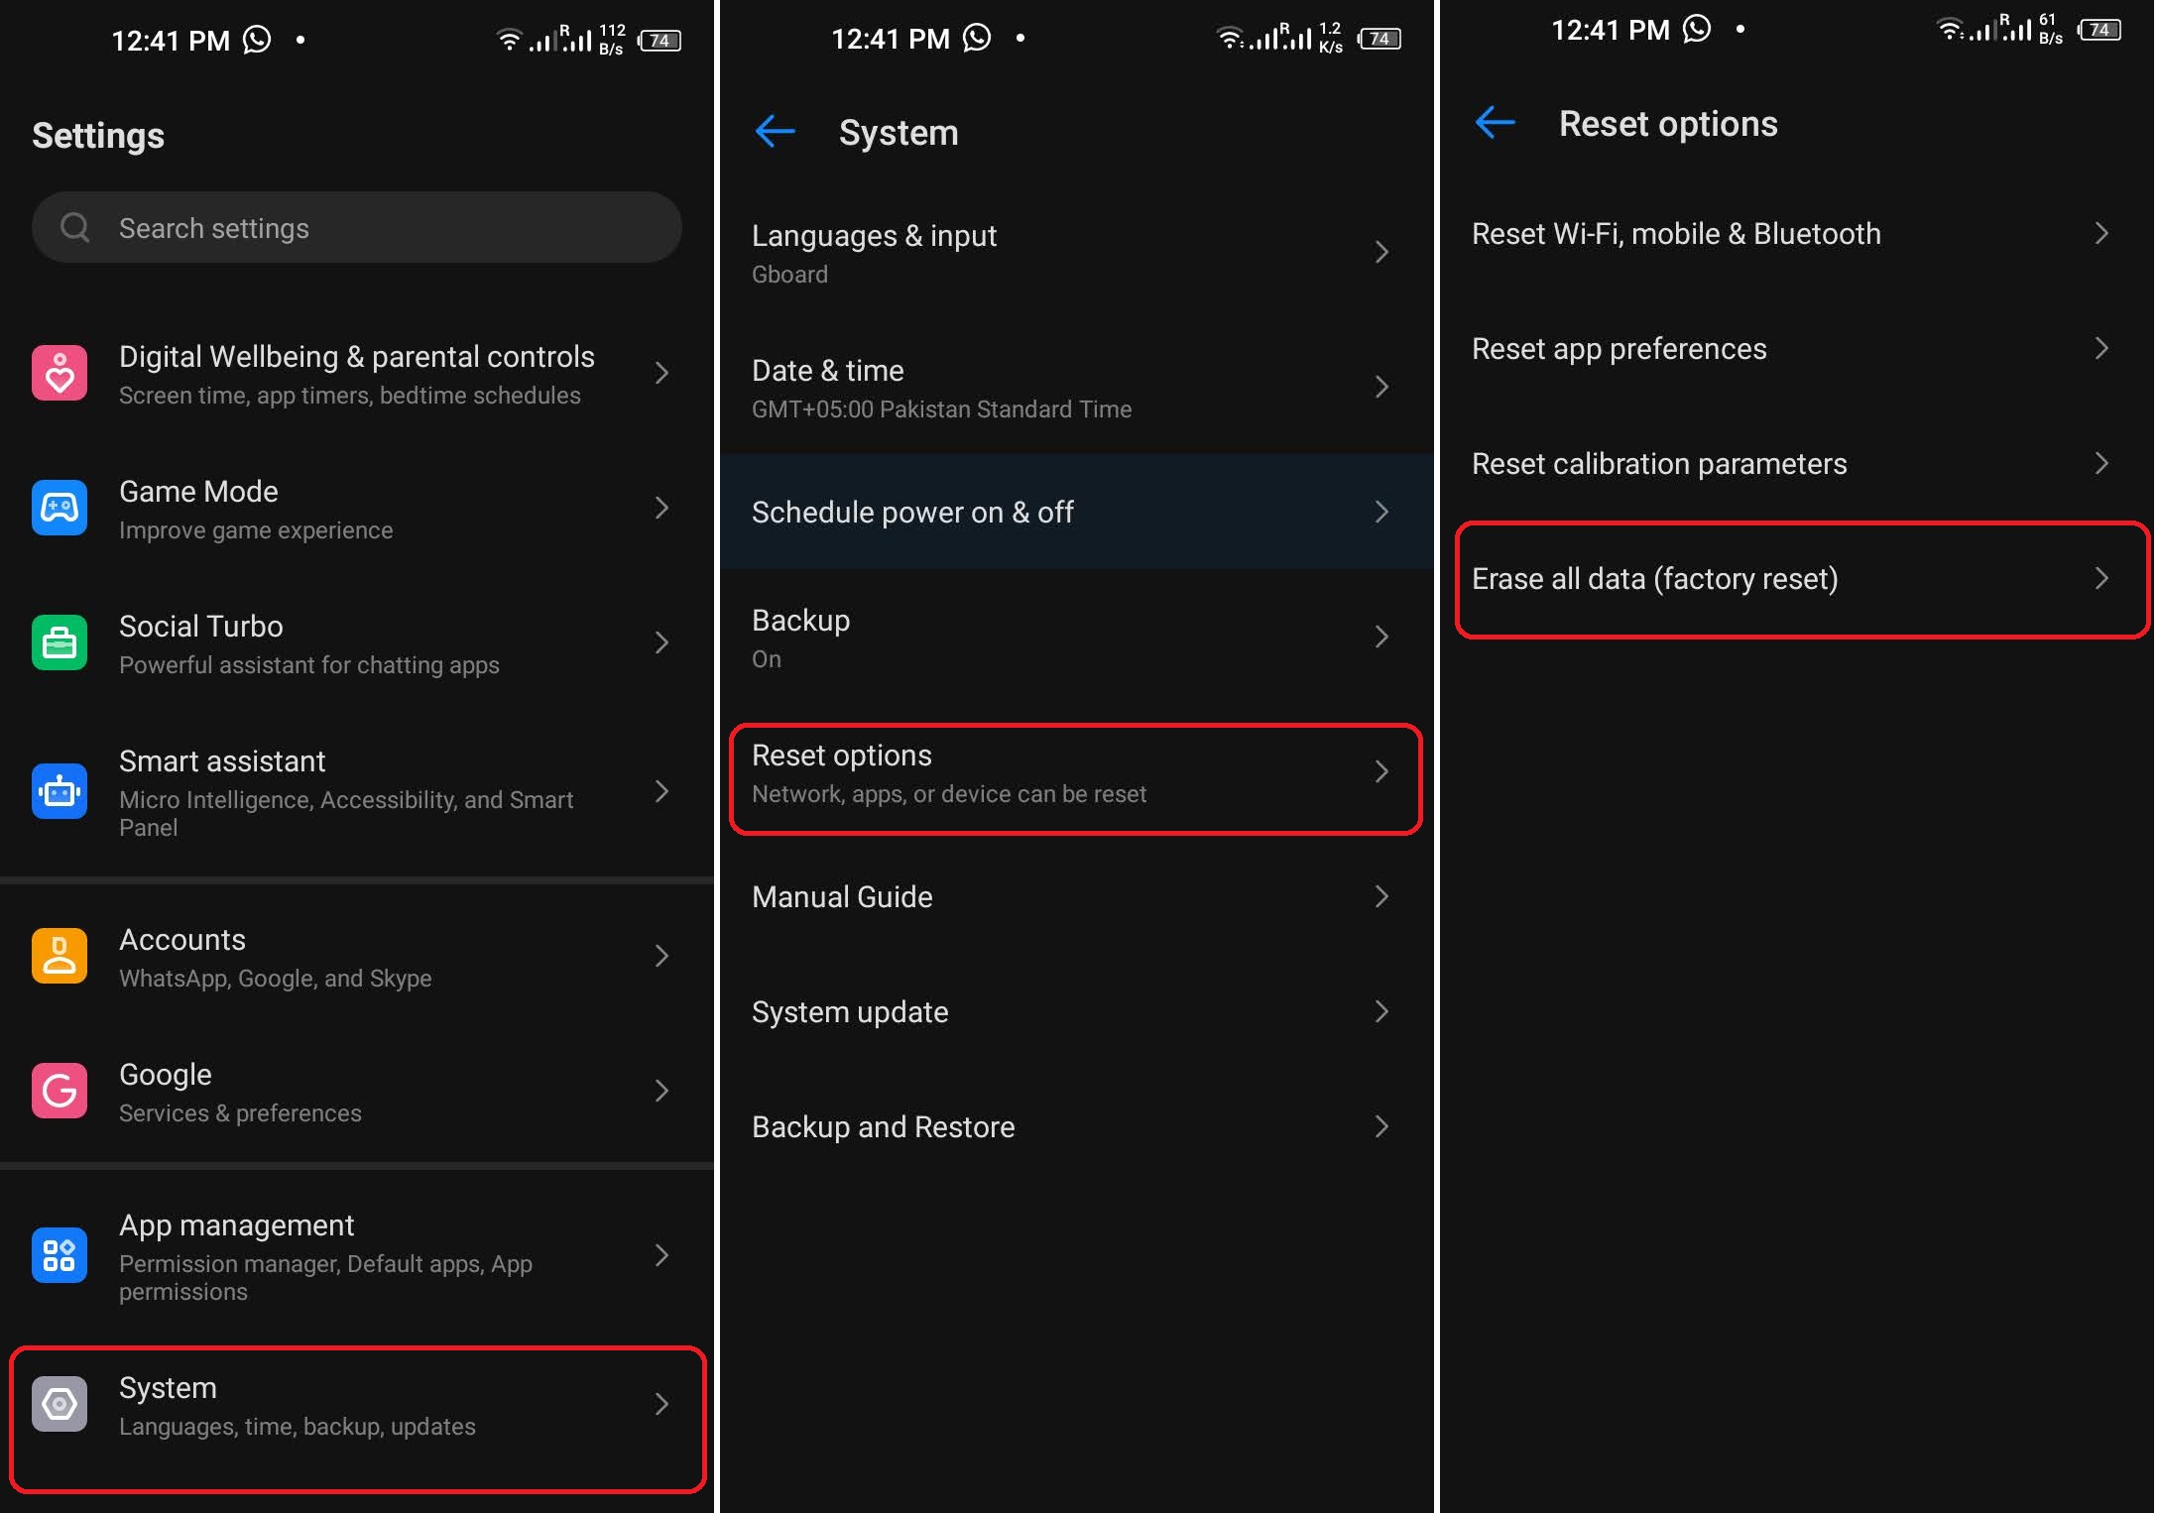2160x1513 pixels.
Task: Open System update
Action: pos(1076,1011)
